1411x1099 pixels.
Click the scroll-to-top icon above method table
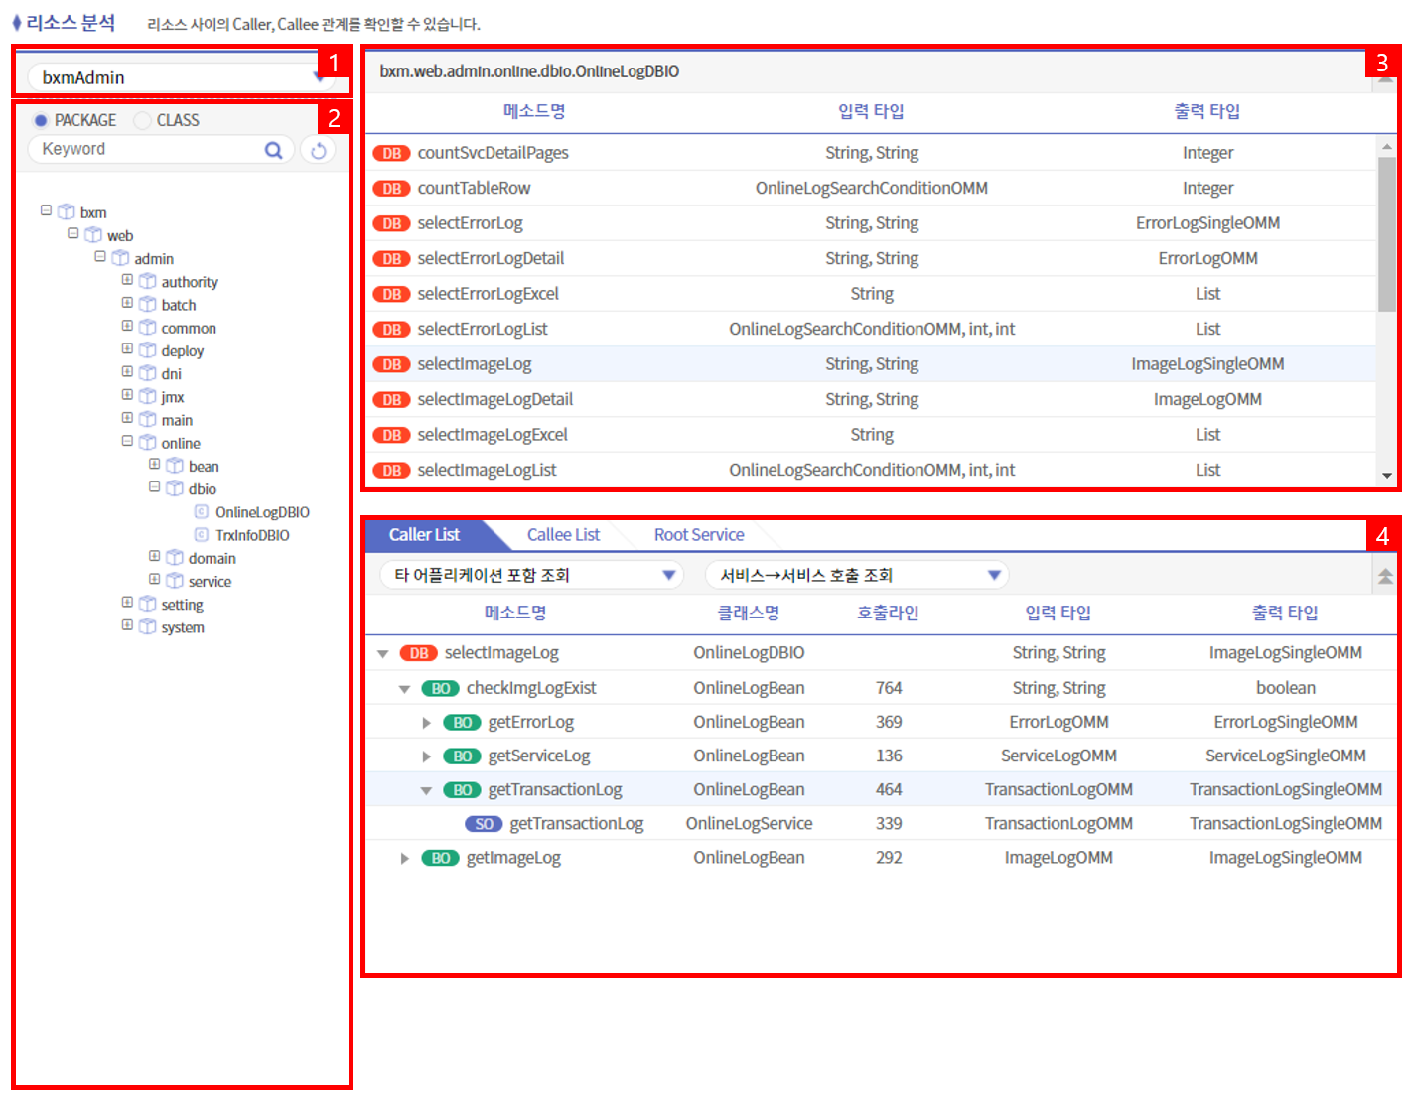pyautogui.click(x=1385, y=77)
